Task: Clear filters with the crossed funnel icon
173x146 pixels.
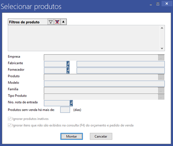Action: [x=57, y=22]
